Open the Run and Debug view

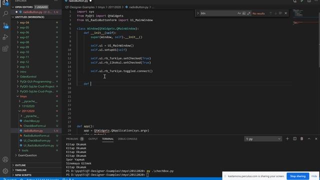click(5, 37)
